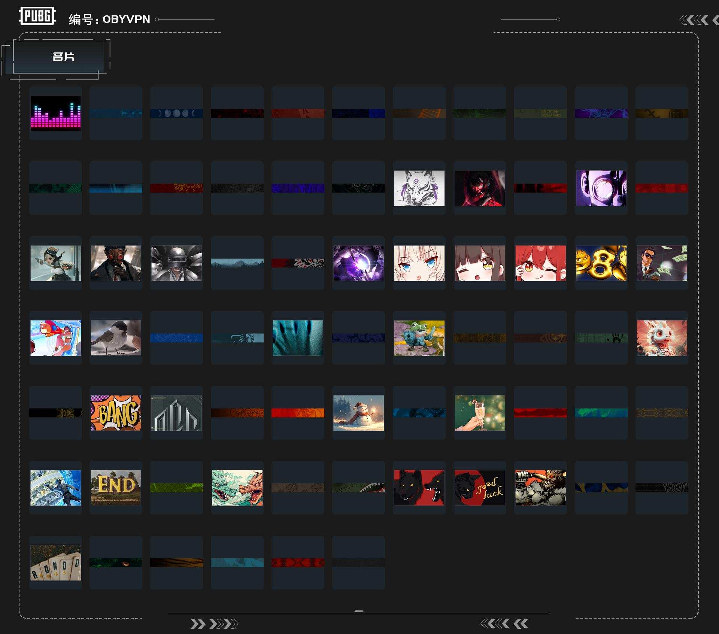The width and height of the screenshot is (719, 634).
Task: Choose the mountain landscape strip nameplate
Action: point(237,263)
